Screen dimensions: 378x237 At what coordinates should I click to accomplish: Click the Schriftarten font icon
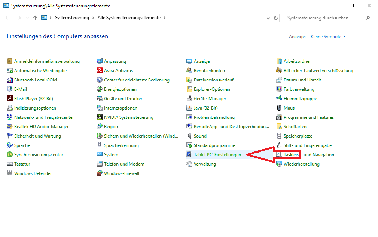[279, 126]
